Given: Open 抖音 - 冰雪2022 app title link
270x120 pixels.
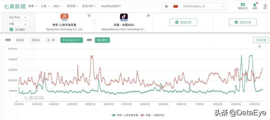Looking at the screenshot, I should point(124,25).
